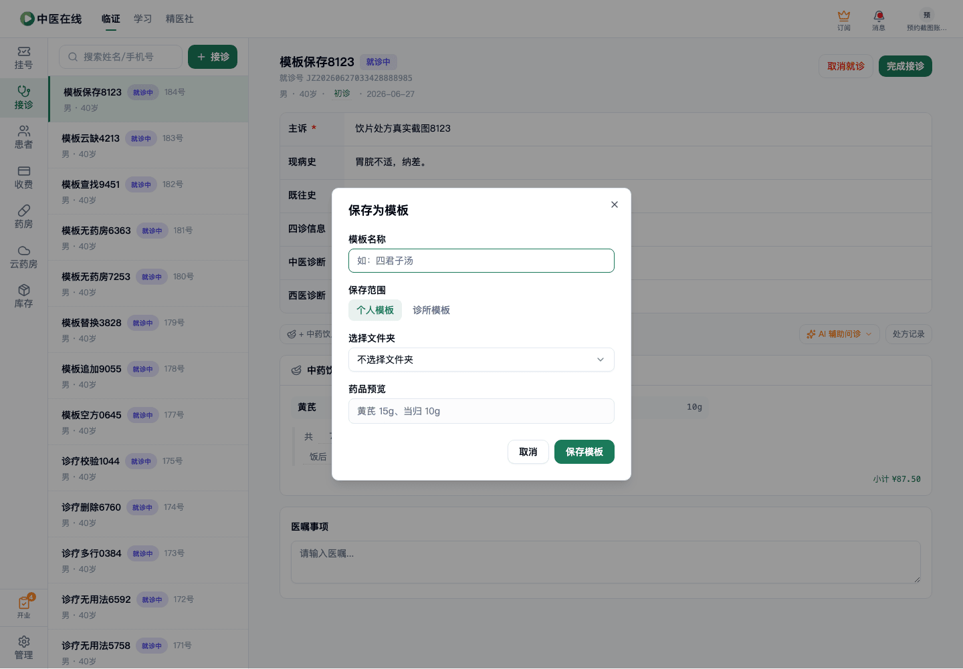The height and width of the screenshot is (669, 963).
Task: Select patient 诊疗无用法6592 in list
Action: point(148,606)
